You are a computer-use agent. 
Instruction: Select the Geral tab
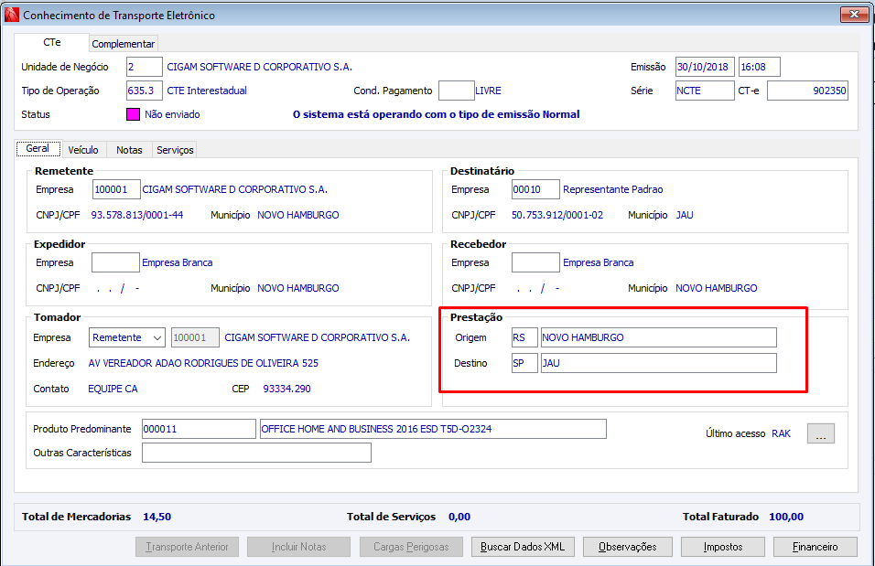click(x=38, y=148)
